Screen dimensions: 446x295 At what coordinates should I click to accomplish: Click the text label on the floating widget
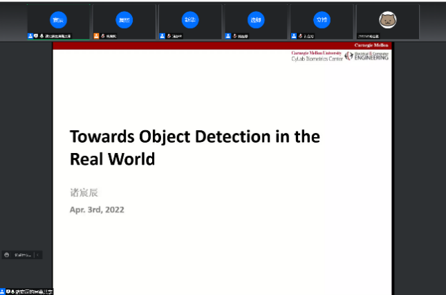(x=22, y=255)
